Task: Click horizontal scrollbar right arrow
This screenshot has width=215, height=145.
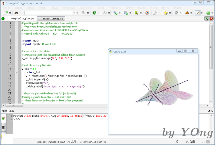Action: click(208, 105)
